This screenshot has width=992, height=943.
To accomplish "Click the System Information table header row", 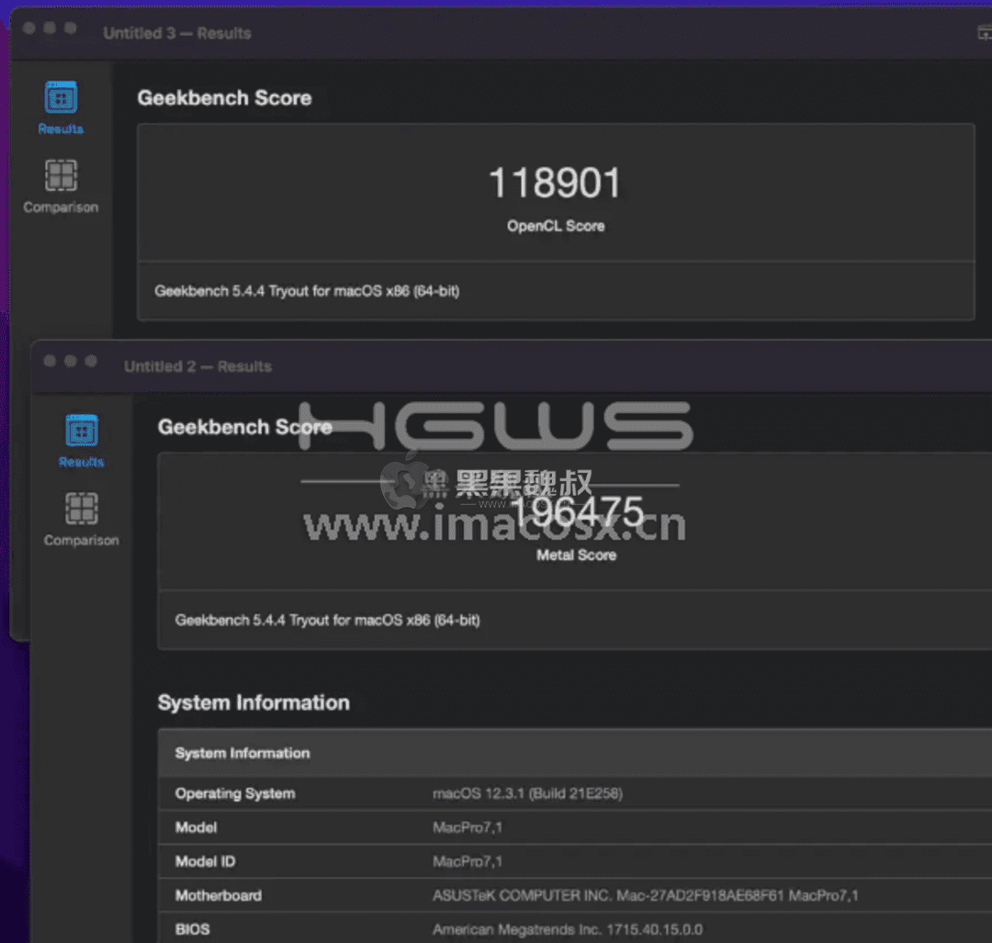I will pyautogui.click(x=574, y=753).
